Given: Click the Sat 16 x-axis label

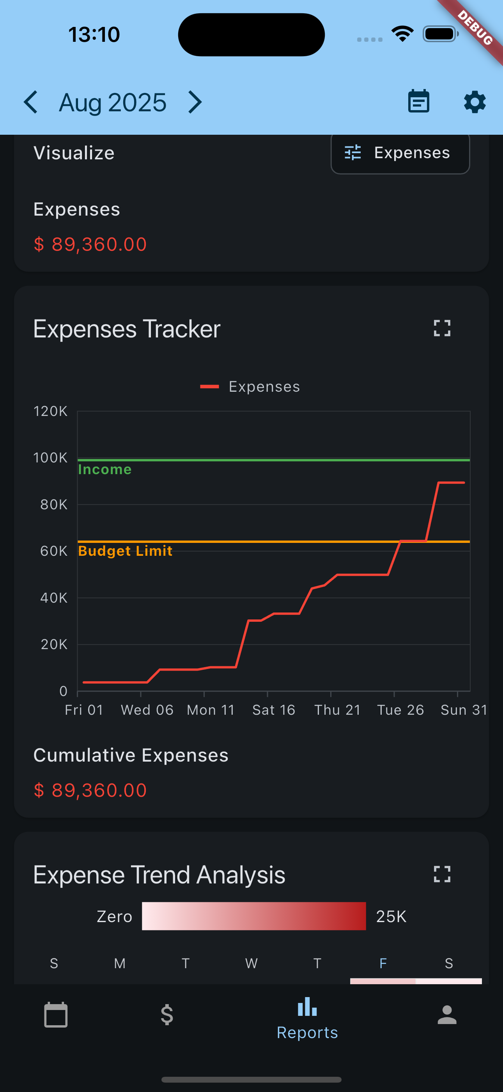Looking at the screenshot, I should pos(273,710).
